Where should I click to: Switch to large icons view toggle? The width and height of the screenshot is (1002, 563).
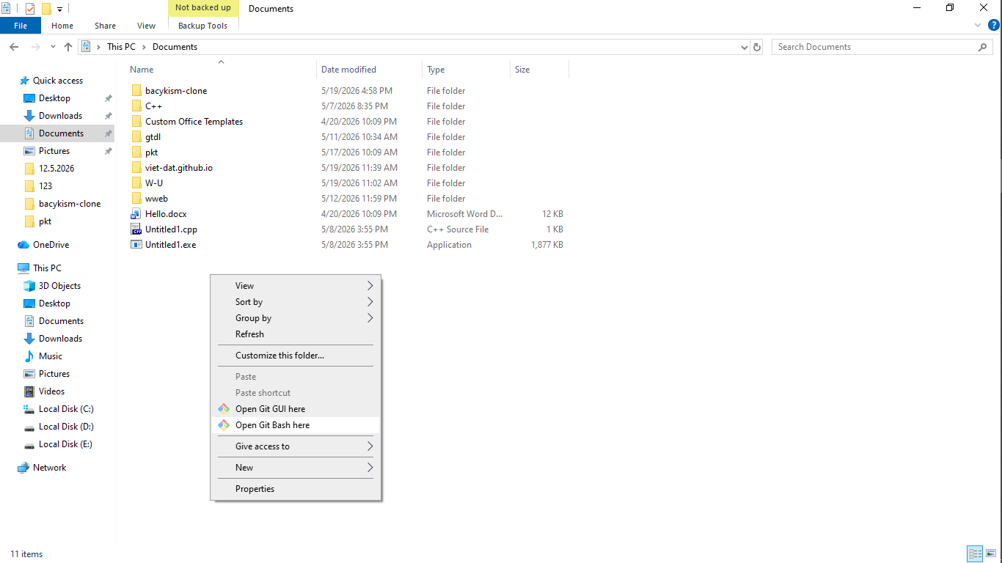tap(991, 554)
